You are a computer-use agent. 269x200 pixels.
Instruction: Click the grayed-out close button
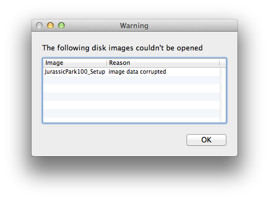(x=39, y=25)
